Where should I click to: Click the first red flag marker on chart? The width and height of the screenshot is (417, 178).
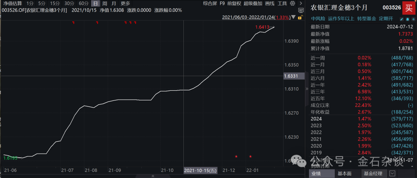point(73,23)
